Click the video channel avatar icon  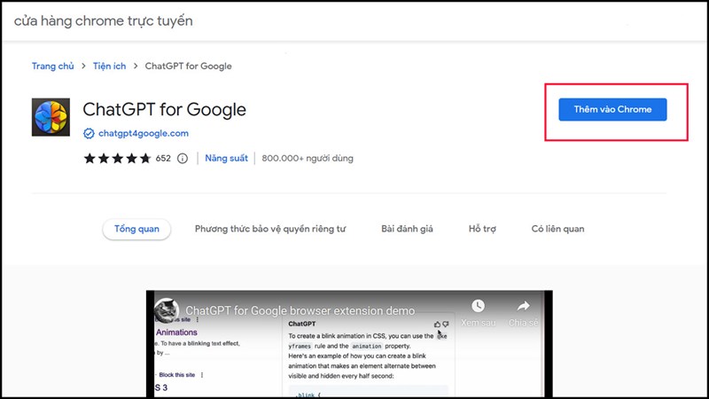pos(167,309)
